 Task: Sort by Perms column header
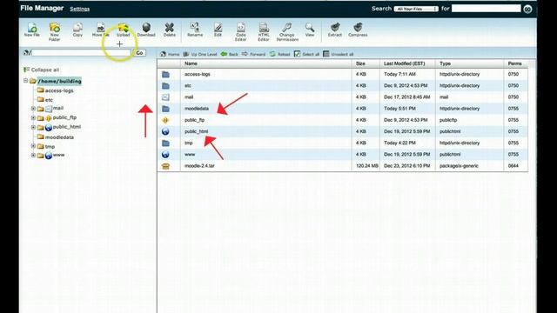(x=514, y=63)
